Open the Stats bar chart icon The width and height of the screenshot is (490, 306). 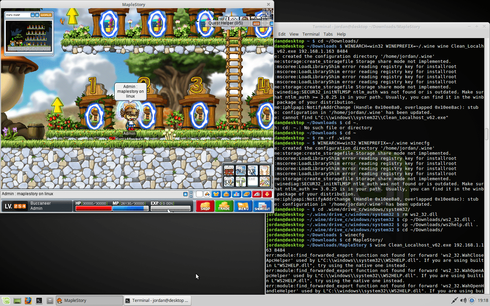pyautogui.click(x=236, y=194)
